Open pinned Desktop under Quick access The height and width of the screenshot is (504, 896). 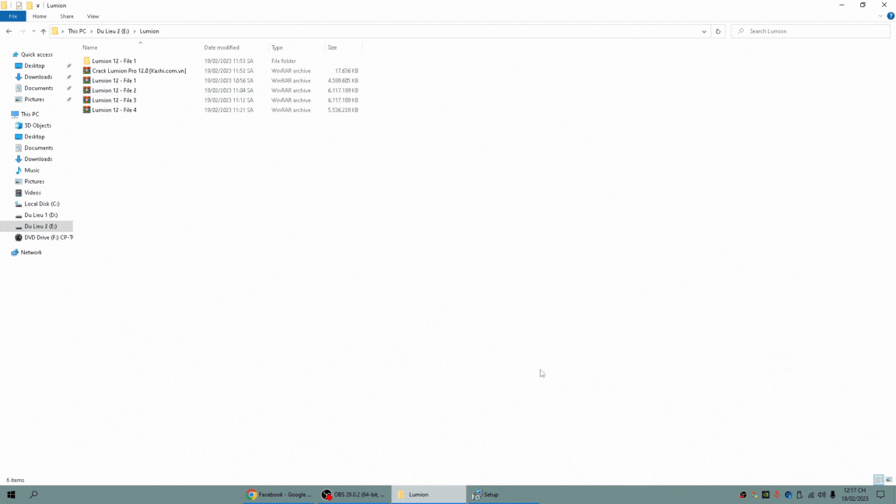click(34, 65)
